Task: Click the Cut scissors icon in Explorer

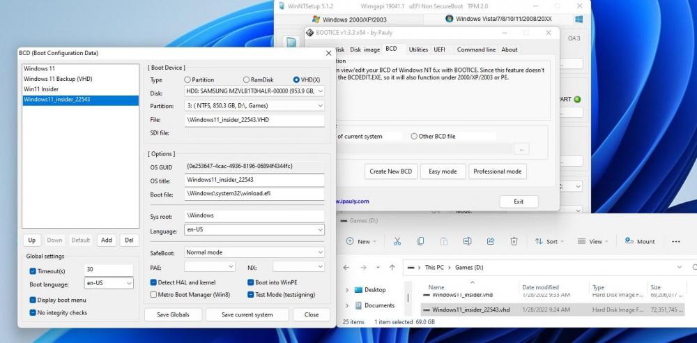Action: pos(397,241)
